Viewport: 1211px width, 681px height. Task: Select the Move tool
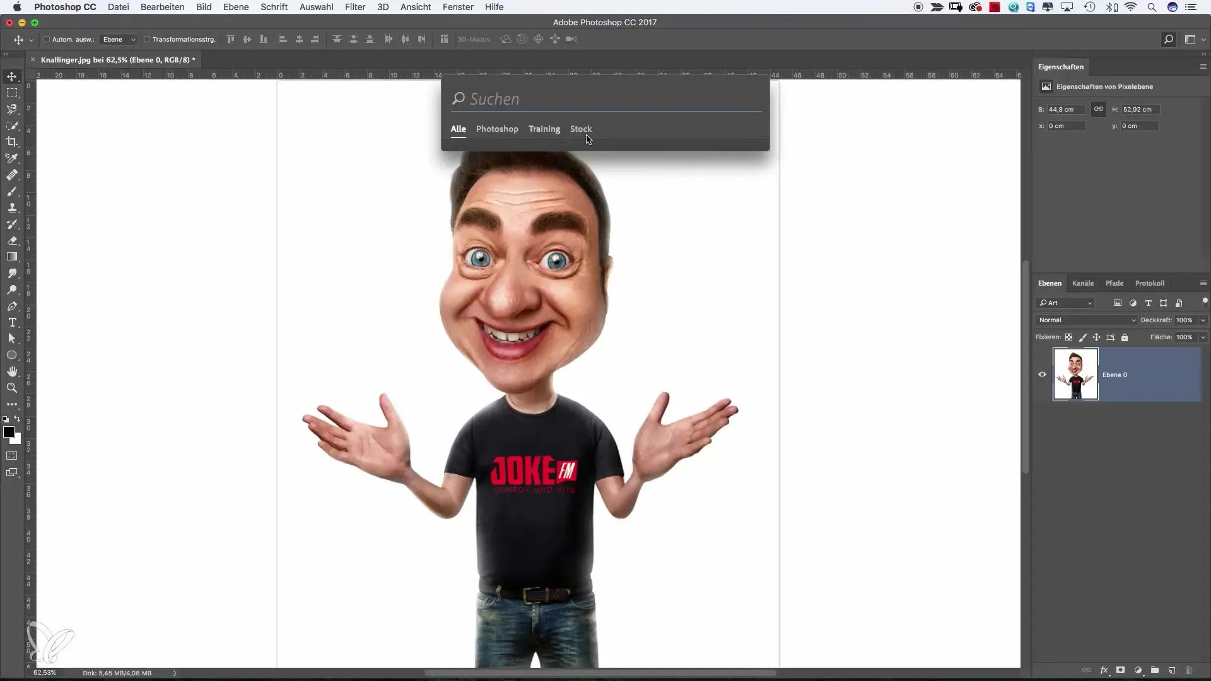tap(12, 76)
